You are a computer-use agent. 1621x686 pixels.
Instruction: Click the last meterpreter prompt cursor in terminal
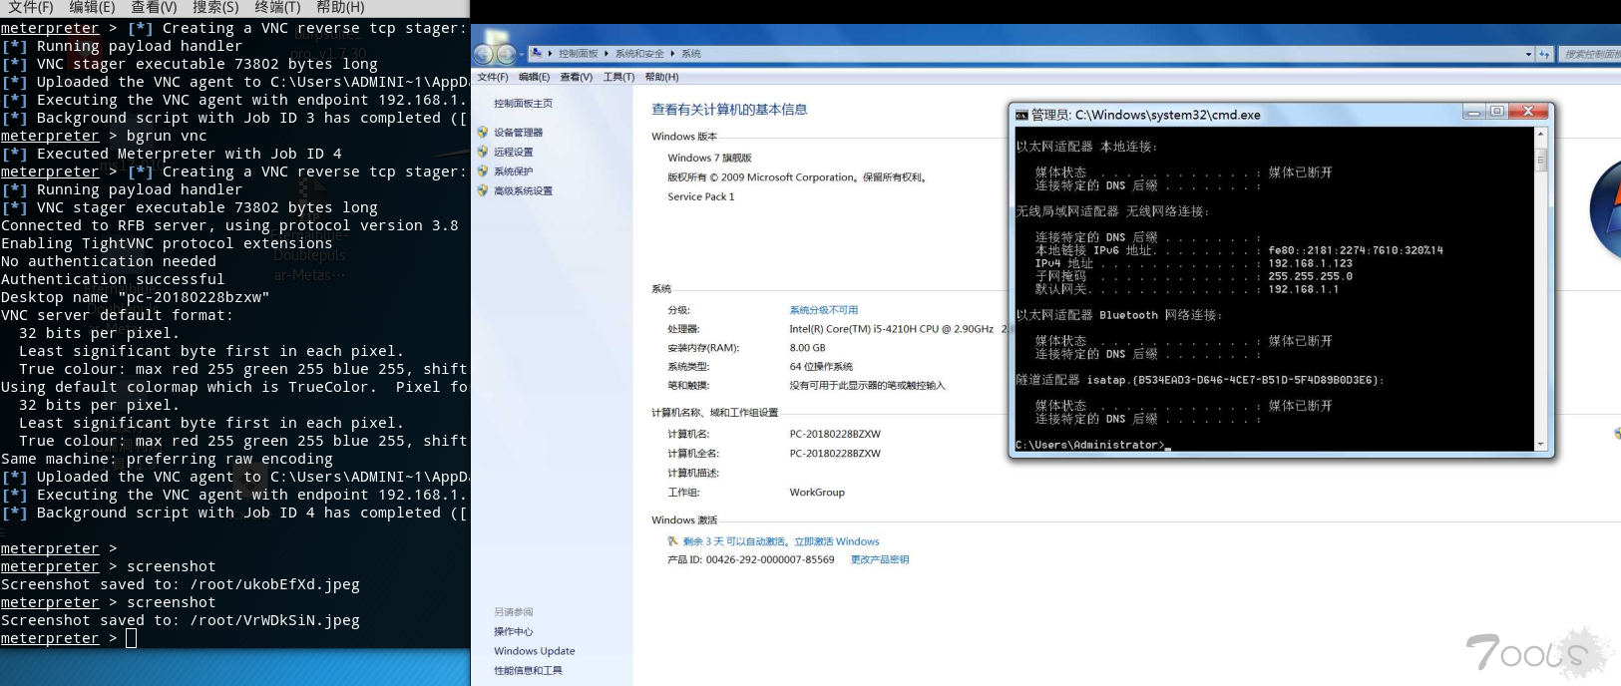click(x=131, y=638)
